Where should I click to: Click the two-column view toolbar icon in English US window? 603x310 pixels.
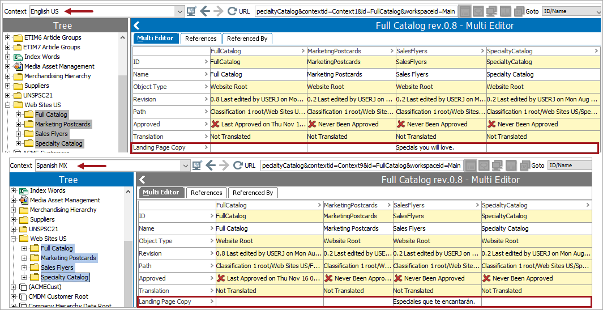pyautogui.click(x=505, y=11)
